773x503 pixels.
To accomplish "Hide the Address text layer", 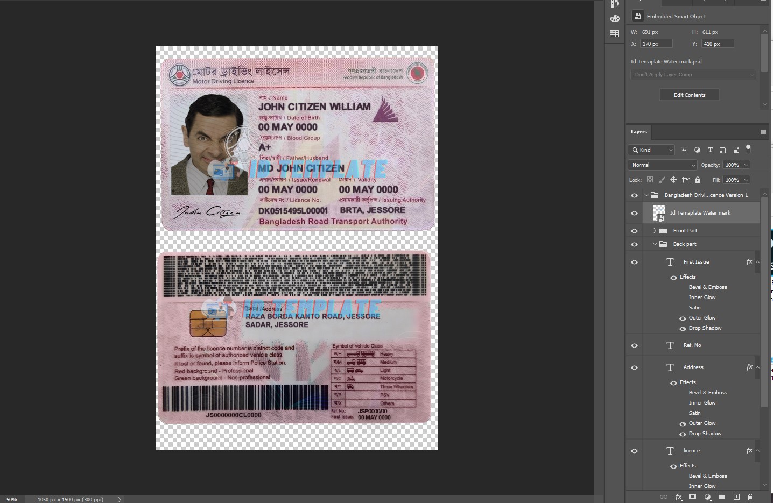I will [634, 367].
